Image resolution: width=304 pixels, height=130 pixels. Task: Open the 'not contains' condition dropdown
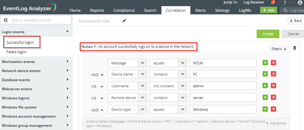[182, 86]
